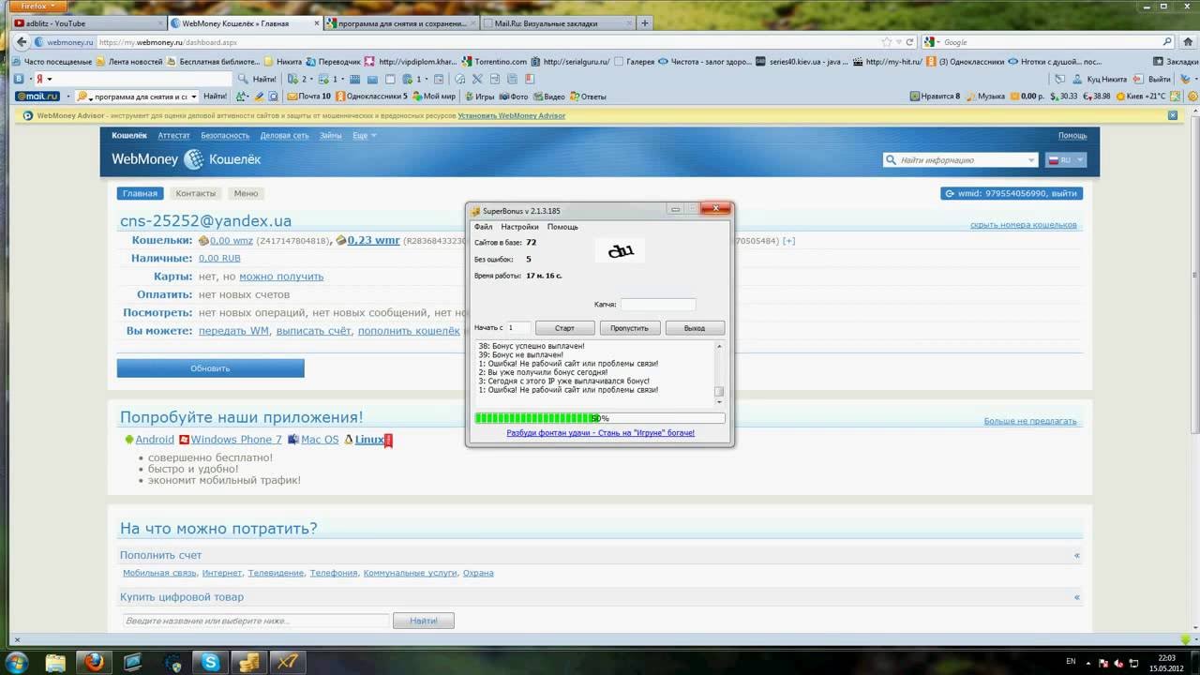Click the Нравится 8 toolbar button
Screen dimensions: 1200x675
(x=935, y=97)
